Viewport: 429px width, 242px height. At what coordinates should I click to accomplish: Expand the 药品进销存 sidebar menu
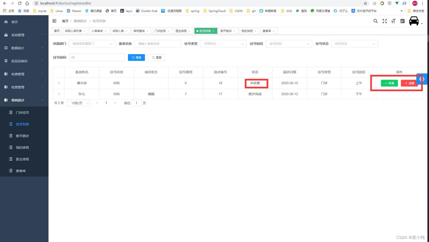tap(24, 61)
